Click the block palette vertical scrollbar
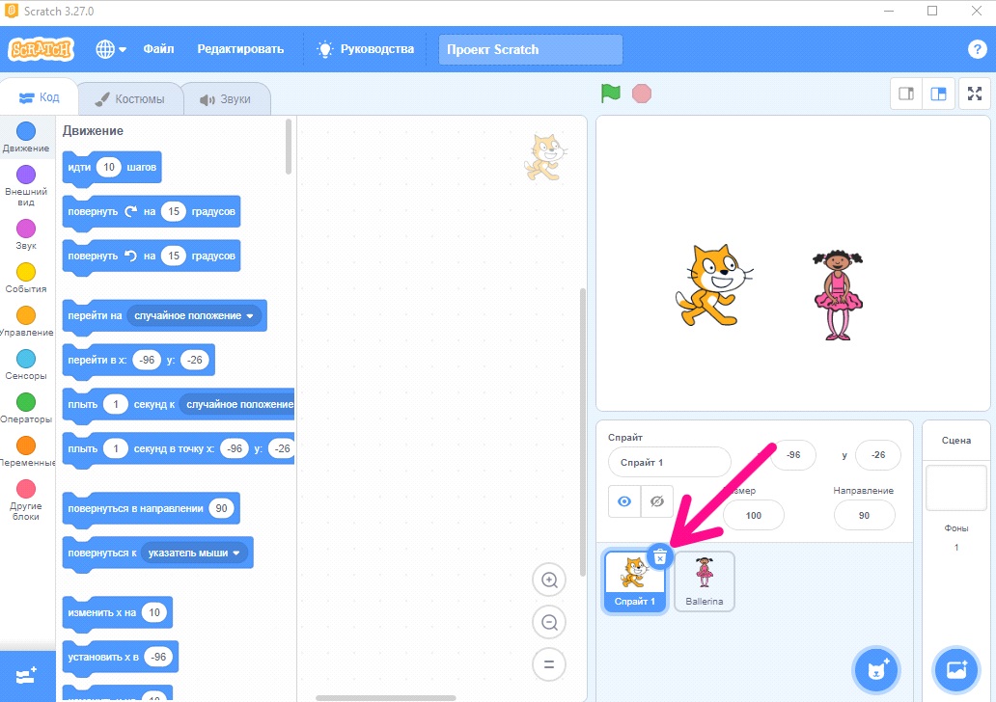 [x=289, y=147]
